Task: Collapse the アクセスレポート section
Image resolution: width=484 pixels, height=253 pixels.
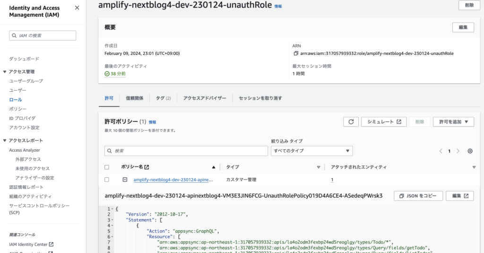Action: 5,140
